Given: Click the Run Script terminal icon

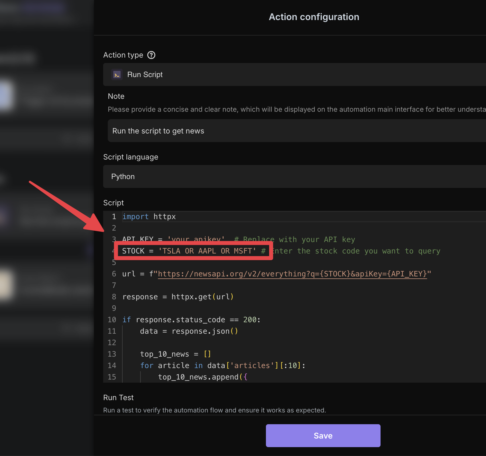Looking at the screenshot, I should [x=117, y=74].
